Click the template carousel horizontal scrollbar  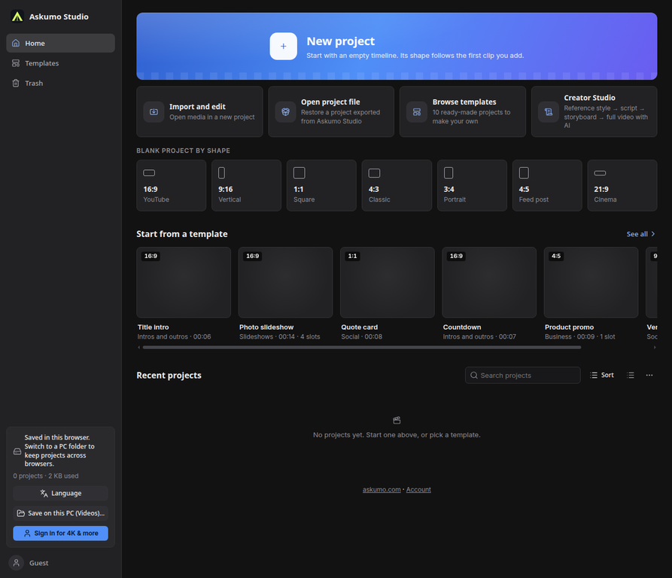[x=362, y=348]
